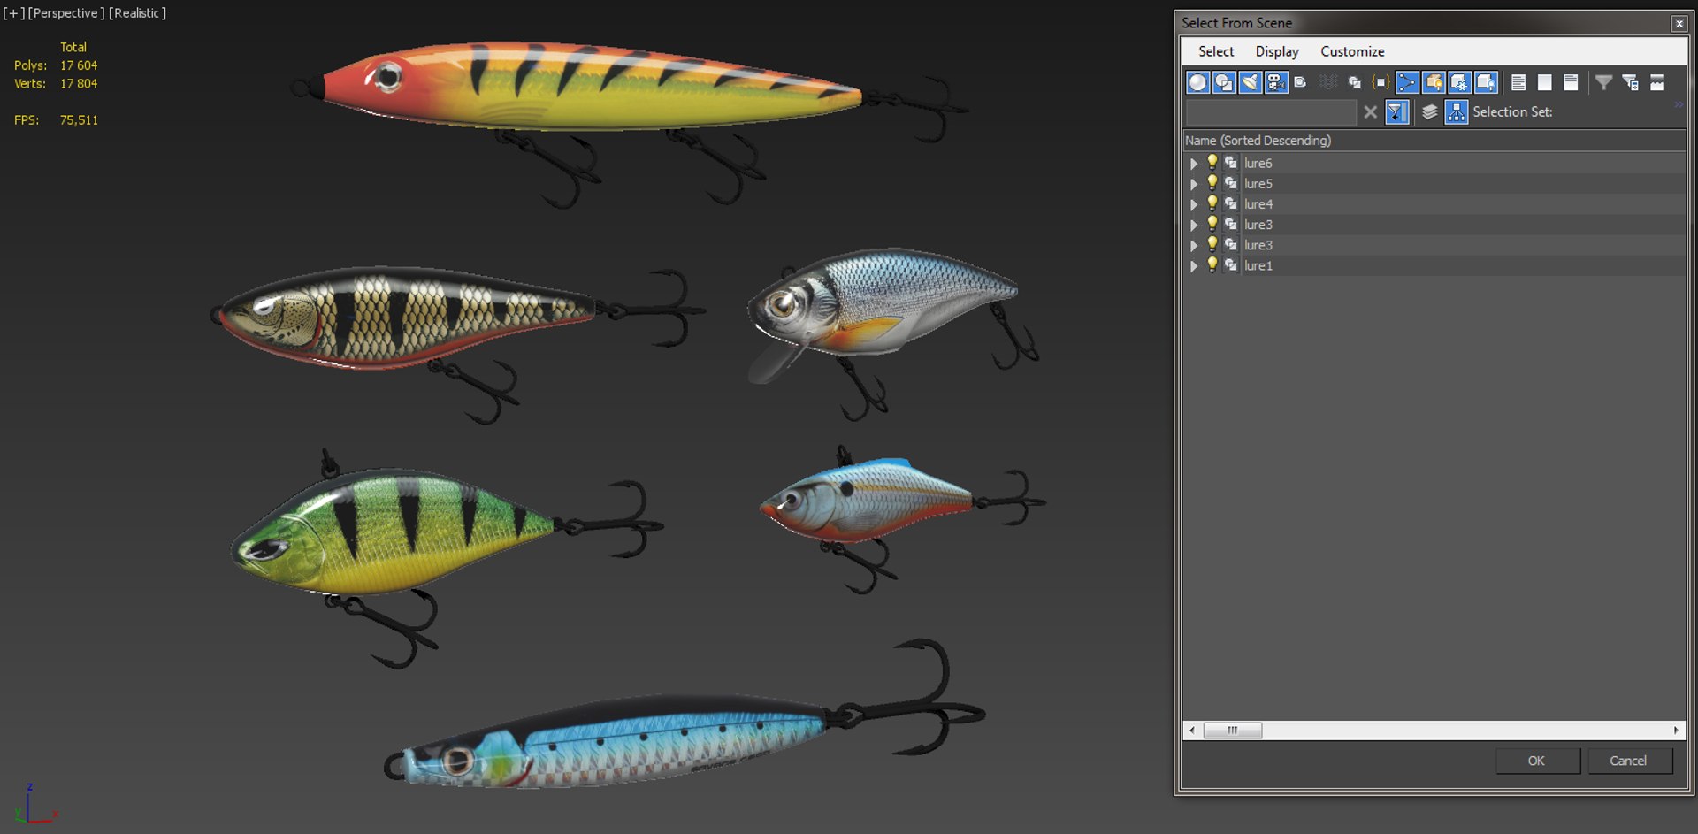Screen dimensions: 1698x834
Task: Toggle the Display Geometry sphere filter
Action: pyautogui.click(x=1197, y=82)
